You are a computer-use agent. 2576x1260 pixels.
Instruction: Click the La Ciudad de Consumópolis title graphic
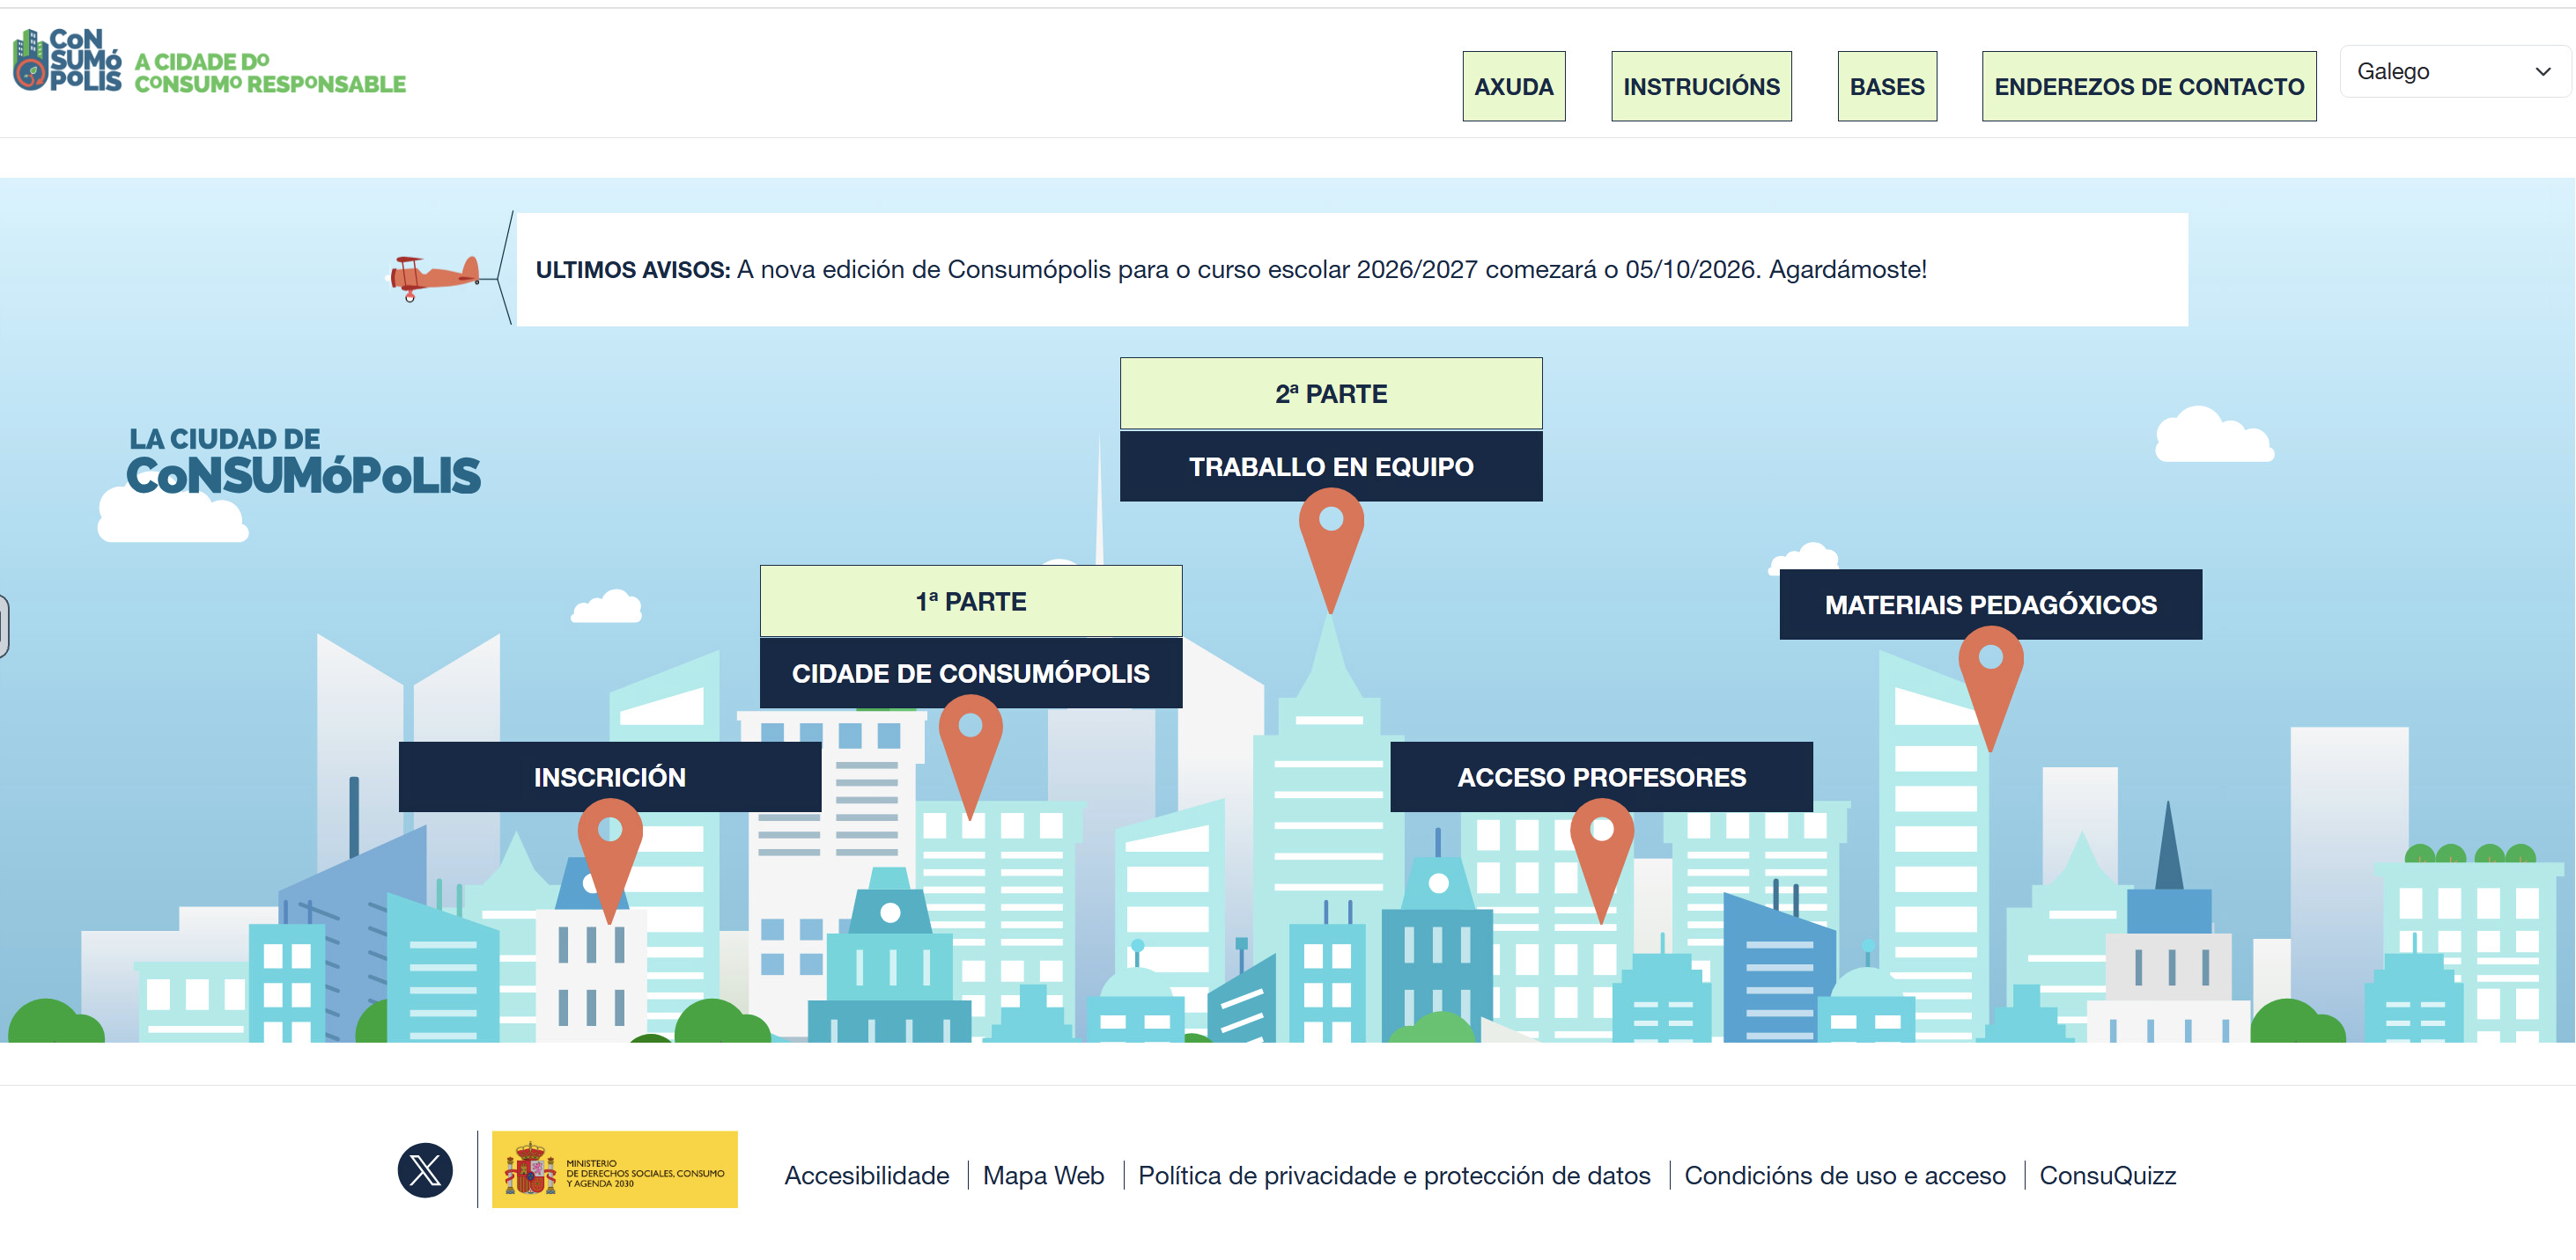pyautogui.click(x=303, y=461)
